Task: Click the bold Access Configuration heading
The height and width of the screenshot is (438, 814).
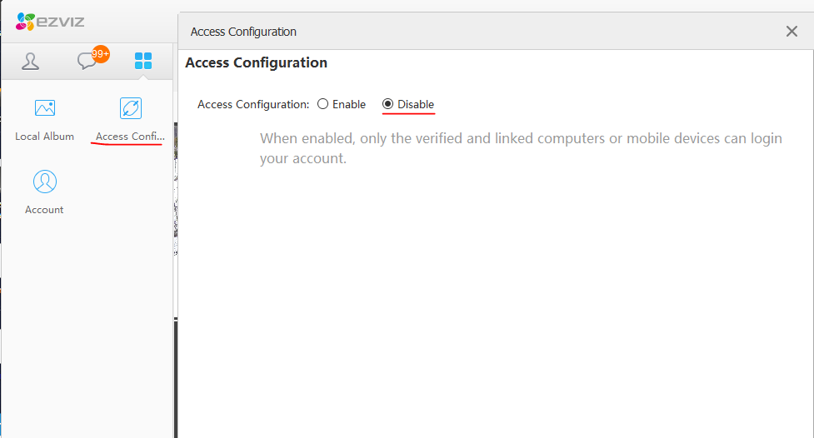Action: pos(256,62)
